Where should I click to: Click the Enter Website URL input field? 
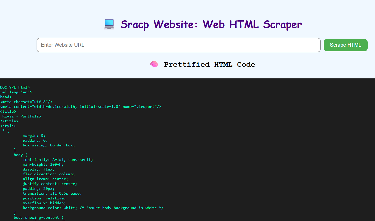pos(178,45)
